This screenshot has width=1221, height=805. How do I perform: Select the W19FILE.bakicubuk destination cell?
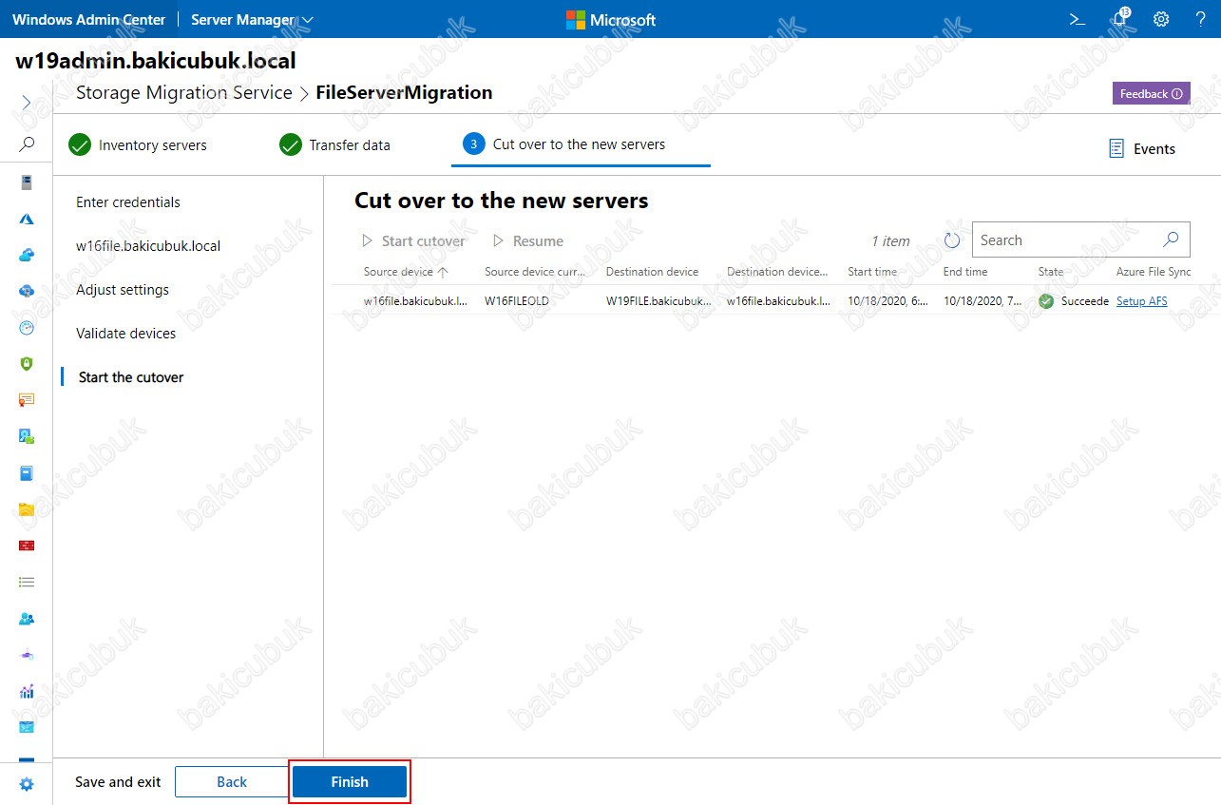[x=658, y=301]
